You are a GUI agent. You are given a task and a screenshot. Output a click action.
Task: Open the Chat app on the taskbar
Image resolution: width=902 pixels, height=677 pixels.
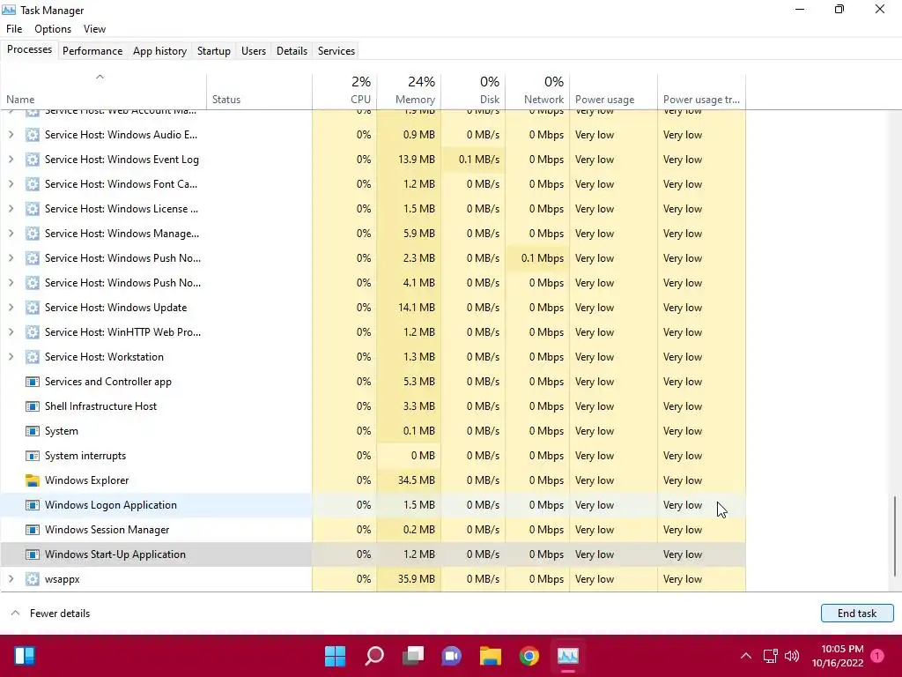click(x=452, y=656)
